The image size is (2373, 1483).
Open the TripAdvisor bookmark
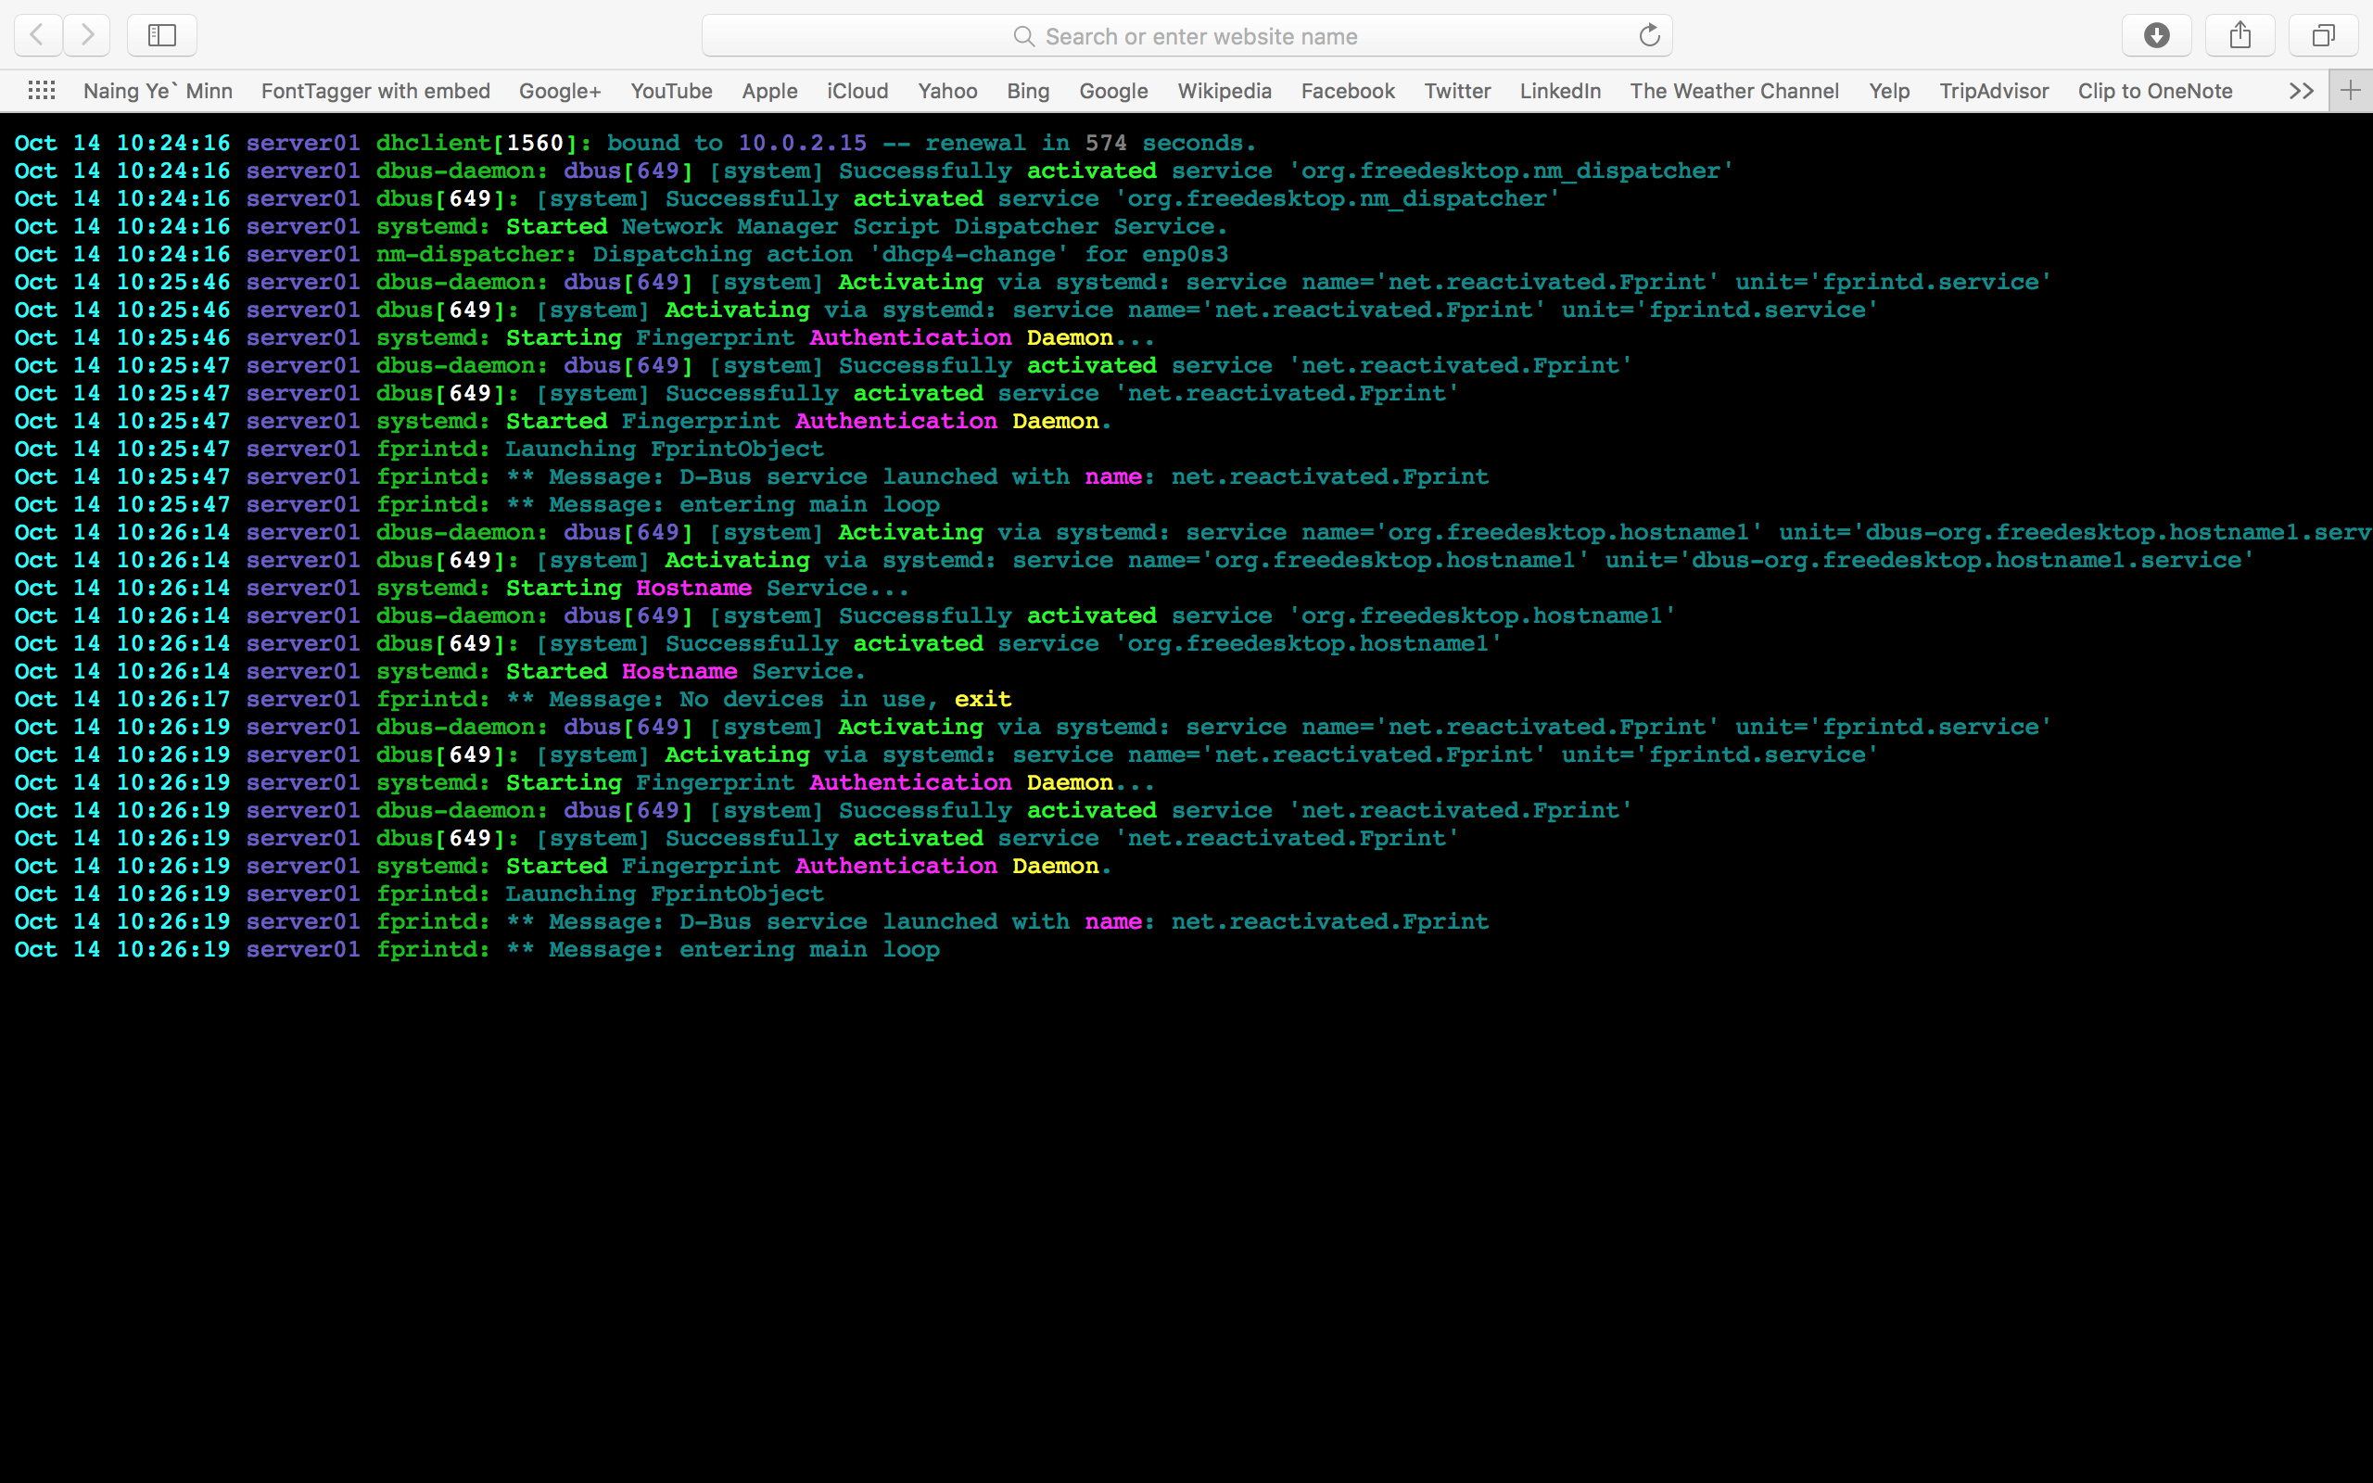(x=1994, y=90)
